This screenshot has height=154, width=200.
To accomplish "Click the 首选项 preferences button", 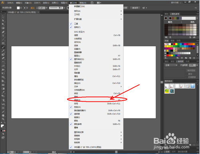I will click(x=135, y=8).
